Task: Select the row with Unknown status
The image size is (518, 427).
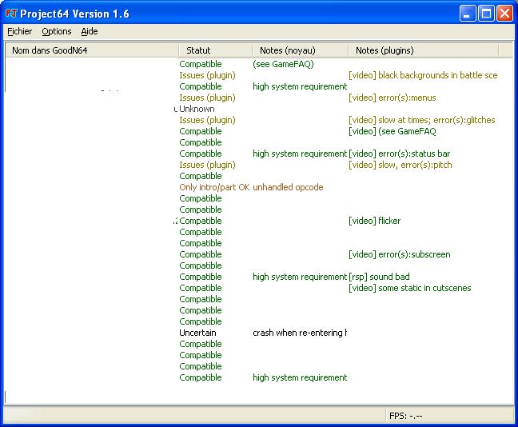Action: click(197, 109)
